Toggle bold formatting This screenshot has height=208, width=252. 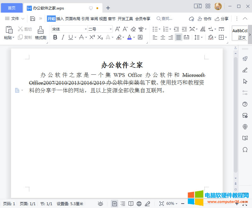(x=55, y=37)
